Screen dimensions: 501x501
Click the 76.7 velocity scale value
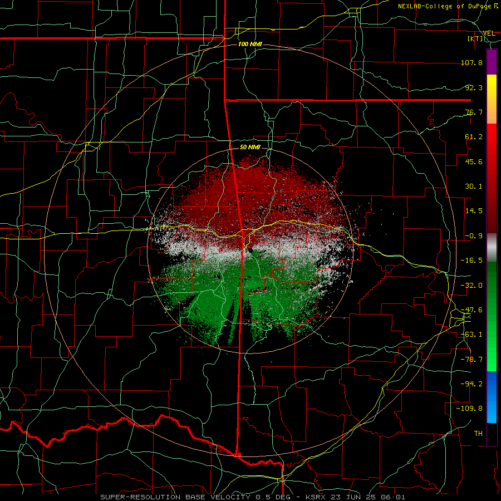pos(474,112)
